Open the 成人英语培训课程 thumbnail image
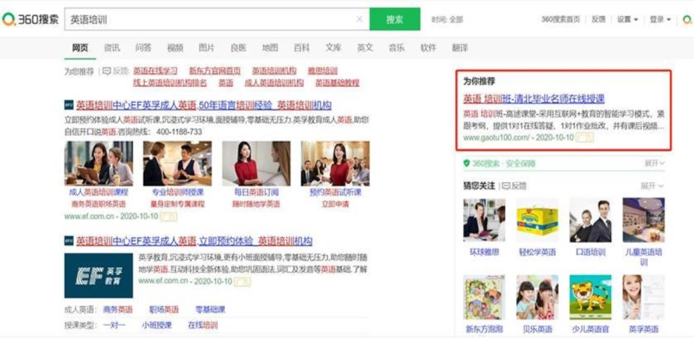 click(99, 163)
